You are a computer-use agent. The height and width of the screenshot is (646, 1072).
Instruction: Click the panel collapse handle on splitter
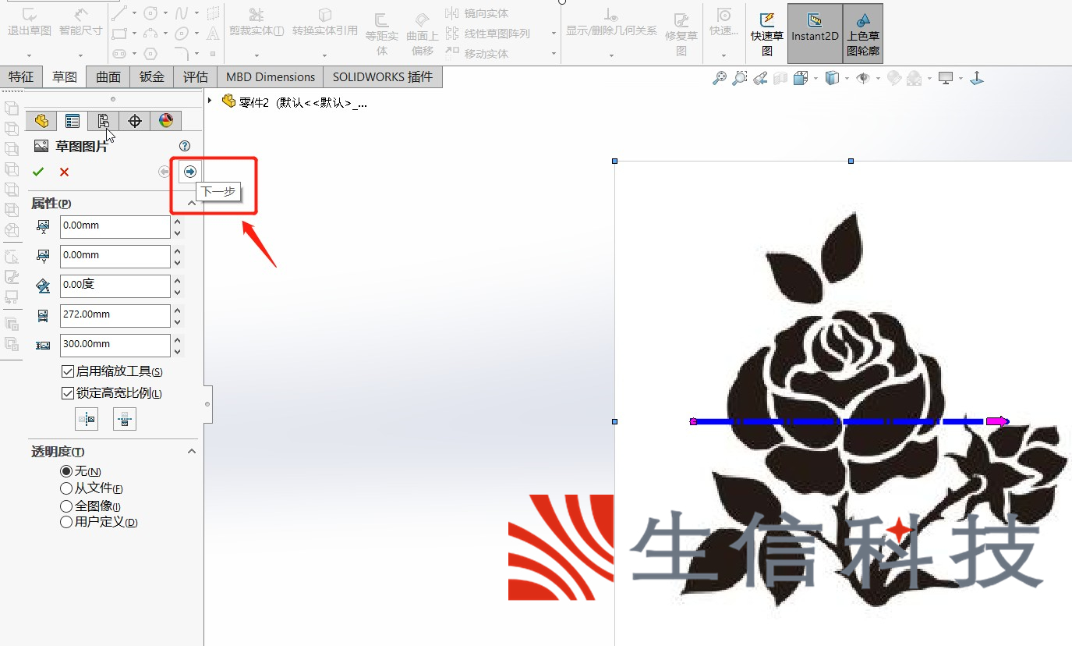(x=207, y=404)
